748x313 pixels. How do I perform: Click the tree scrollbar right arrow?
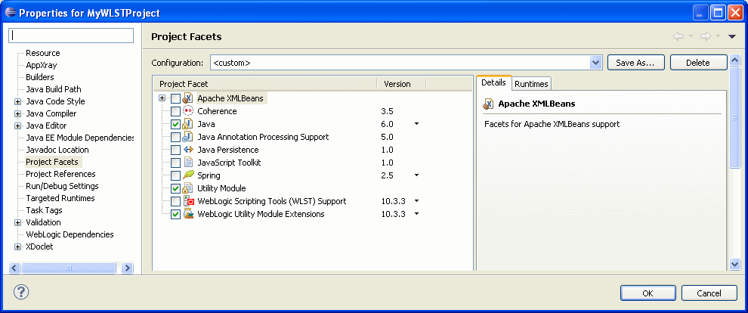pyautogui.click(x=127, y=268)
